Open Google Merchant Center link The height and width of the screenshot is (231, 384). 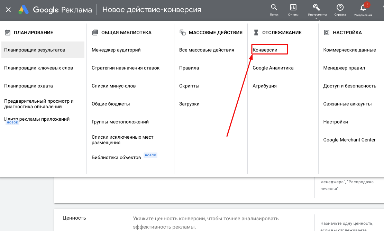(x=349, y=140)
